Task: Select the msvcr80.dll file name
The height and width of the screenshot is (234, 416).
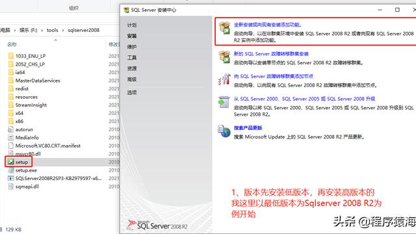Action: tap(28, 154)
